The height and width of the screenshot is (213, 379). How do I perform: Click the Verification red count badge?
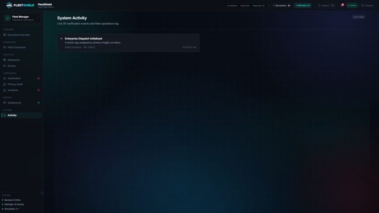click(x=39, y=79)
